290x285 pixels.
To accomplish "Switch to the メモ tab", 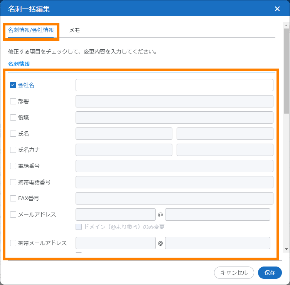I will (74, 30).
